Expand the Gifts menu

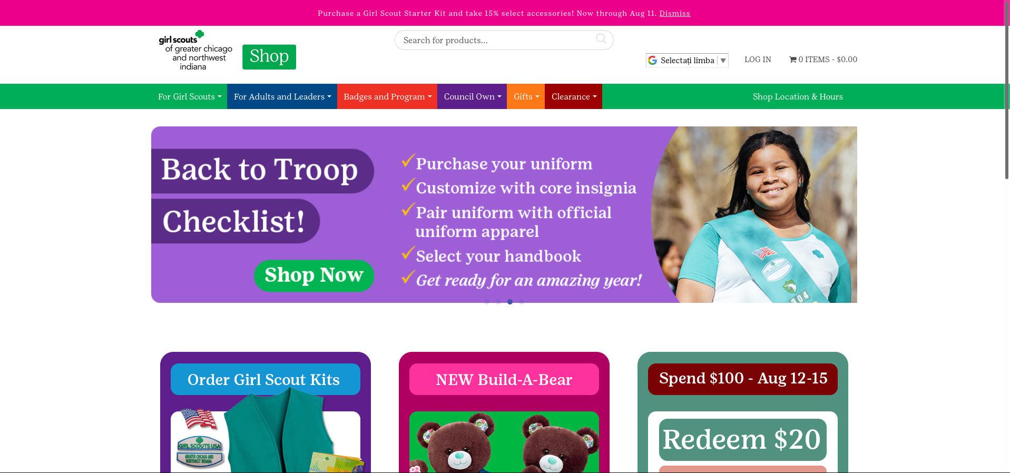pos(526,96)
